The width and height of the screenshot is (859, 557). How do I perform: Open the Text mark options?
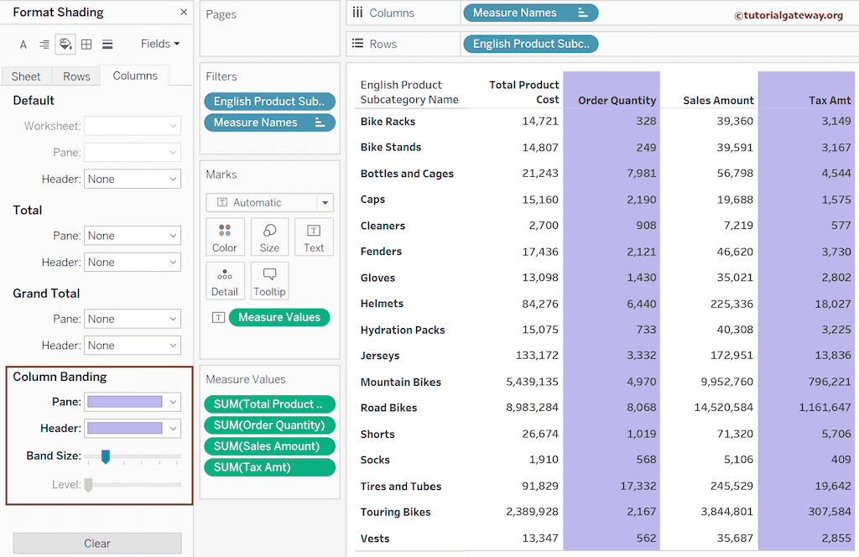(314, 237)
